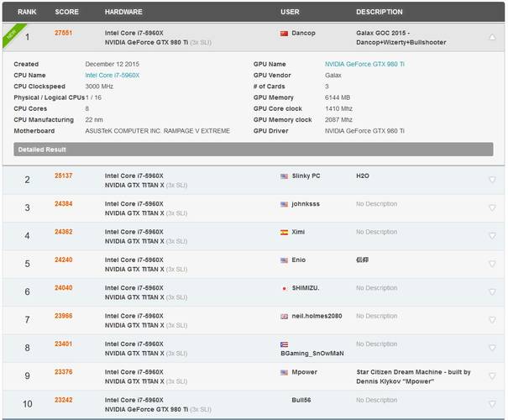Open user johnksss profile
Viewport: 508px width, 420px height.
pos(306,204)
